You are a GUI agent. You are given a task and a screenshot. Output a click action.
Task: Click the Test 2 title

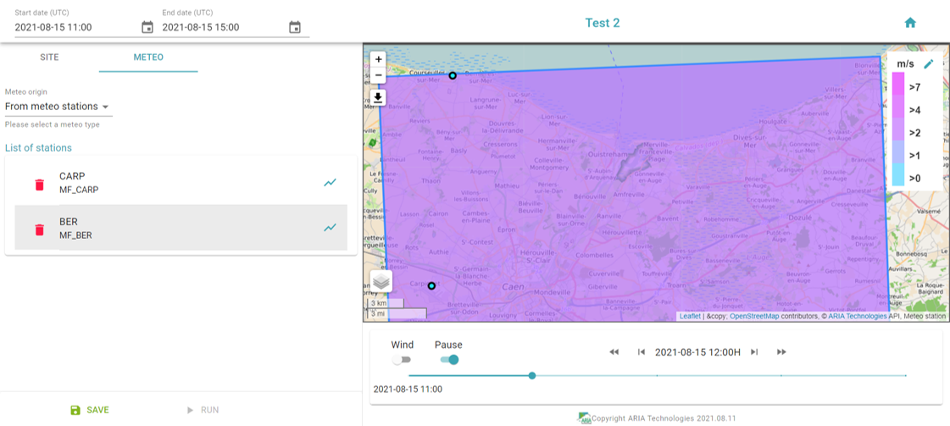click(x=603, y=23)
